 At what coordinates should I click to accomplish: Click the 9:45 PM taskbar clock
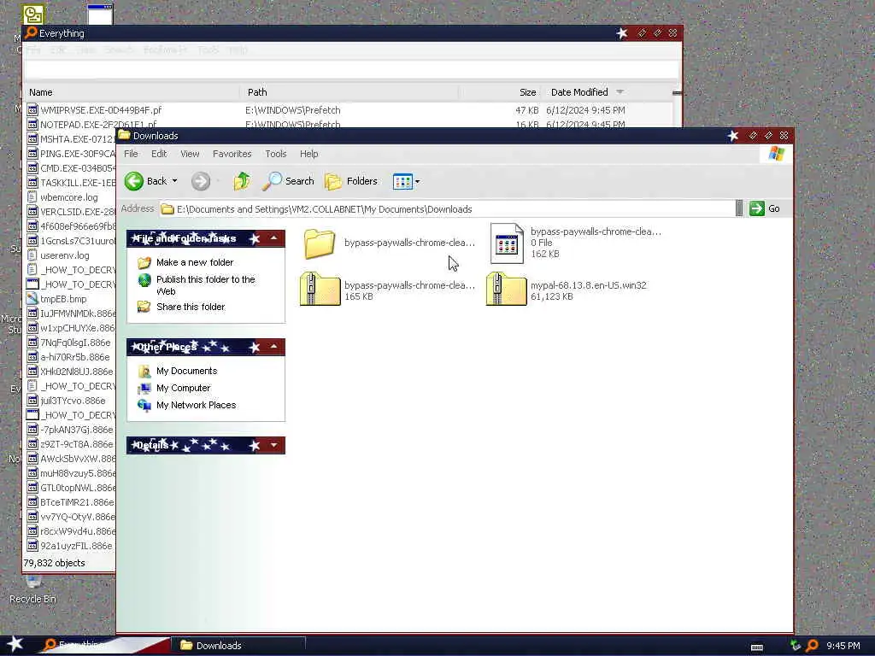pyautogui.click(x=843, y=646)
